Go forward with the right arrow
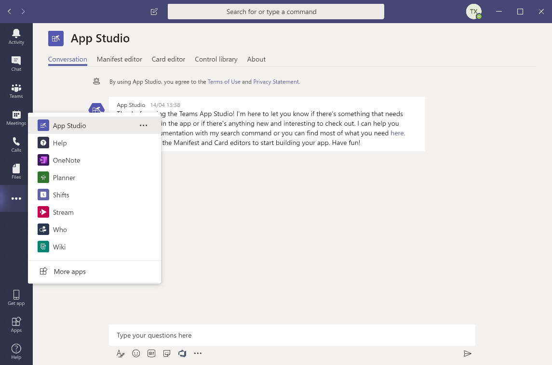 click(23, 12)
